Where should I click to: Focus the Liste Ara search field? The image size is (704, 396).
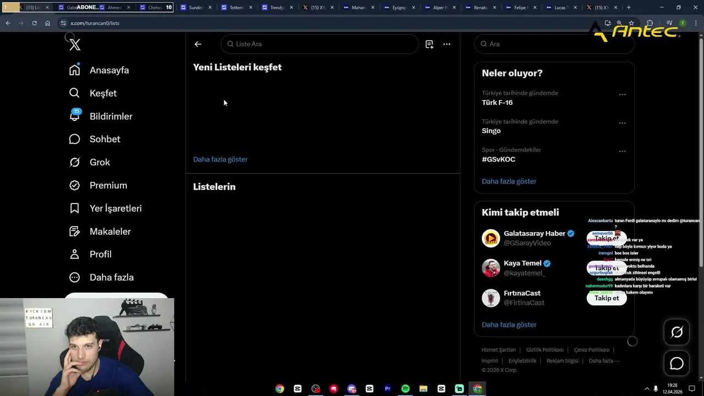click(x=320, y=44)
